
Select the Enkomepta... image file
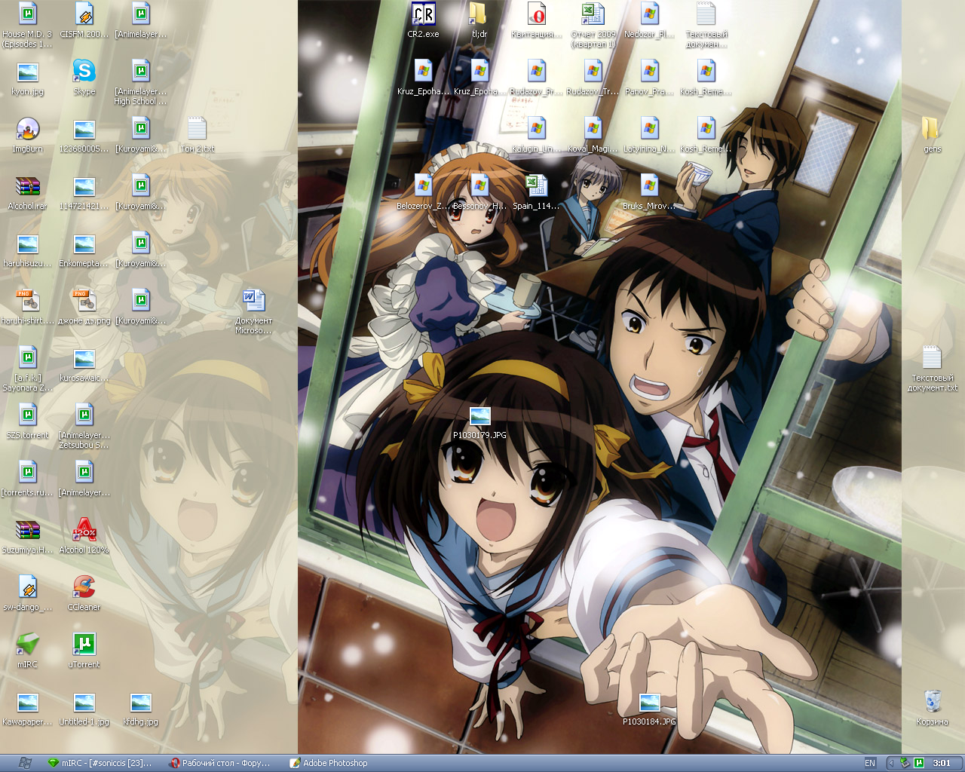coord(84,250)
